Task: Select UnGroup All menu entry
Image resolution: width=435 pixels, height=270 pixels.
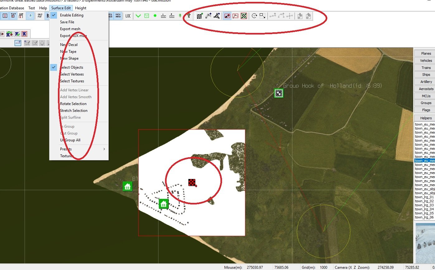Action: coord(70,140)
